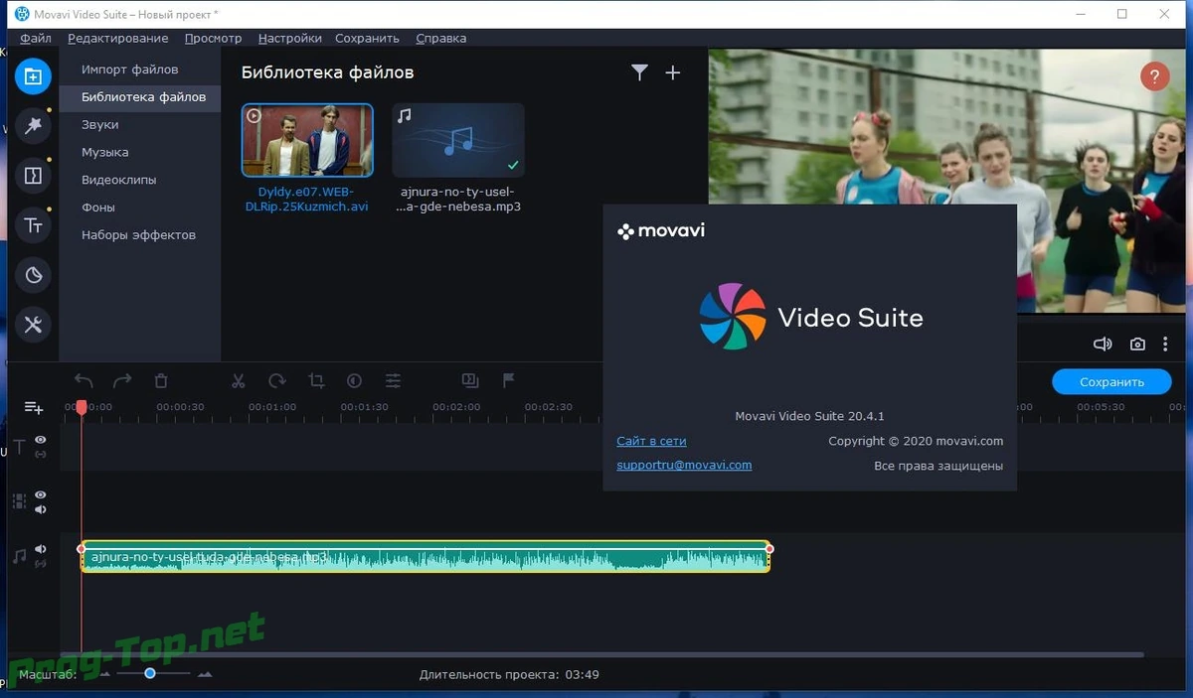This screenshot has height=698, width=1193.
Task: Toggle link on the music track
Action: [x=41, y=564]
